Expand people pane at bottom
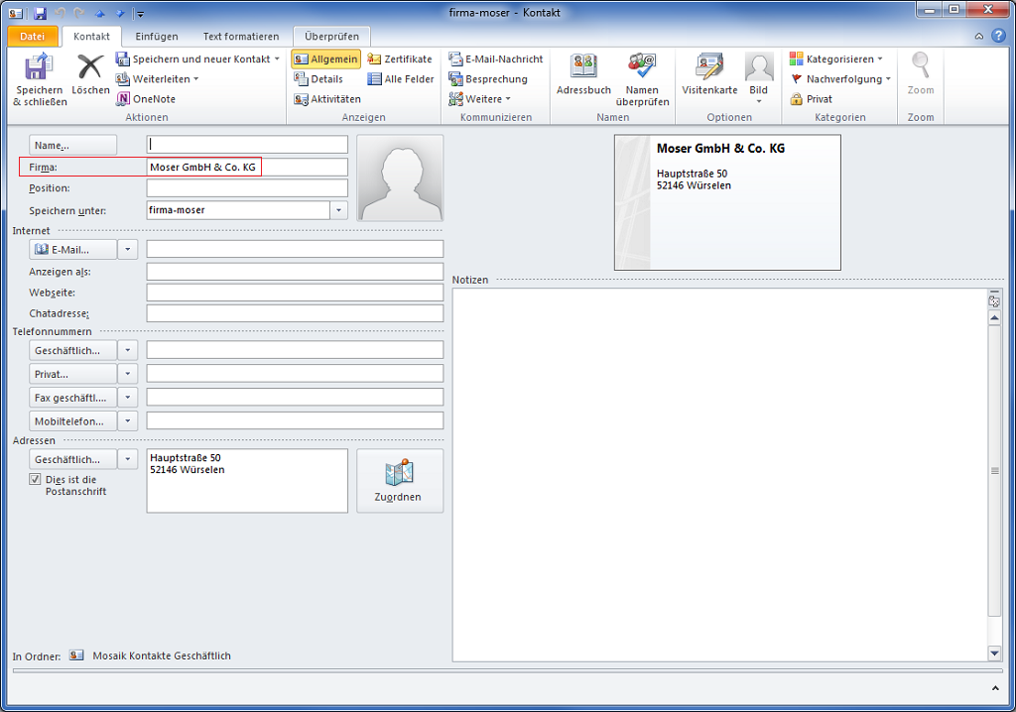The height and width of the screenshot is (712, 1016). tap(995, 688)
